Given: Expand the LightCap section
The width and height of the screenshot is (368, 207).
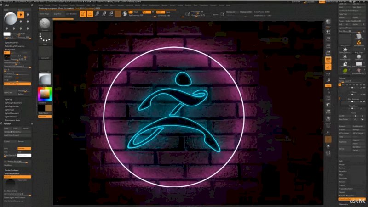Looking at the screenshot, I should [8, 100].
